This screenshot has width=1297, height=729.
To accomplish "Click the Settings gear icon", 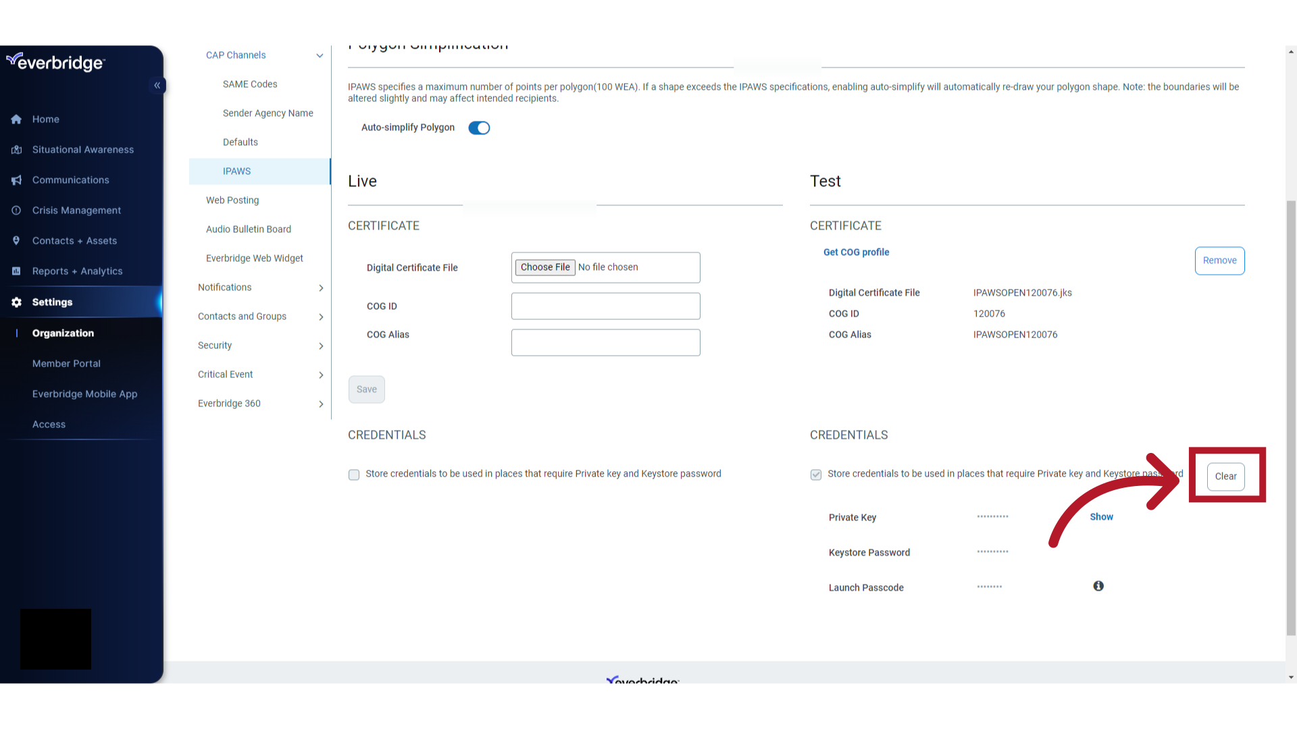I will (x=16, y=302).
